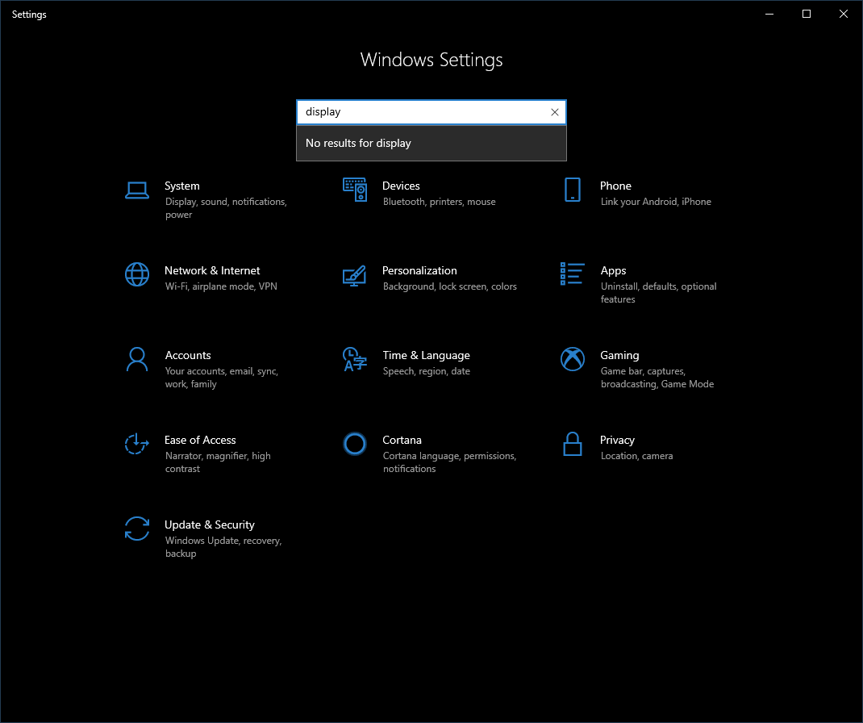
Task: Open Privacy padlock icon
Action: [573, 444]
